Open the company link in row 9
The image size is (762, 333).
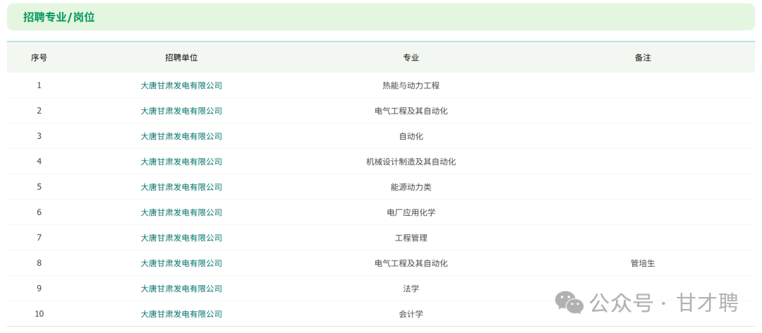(181, 289)
